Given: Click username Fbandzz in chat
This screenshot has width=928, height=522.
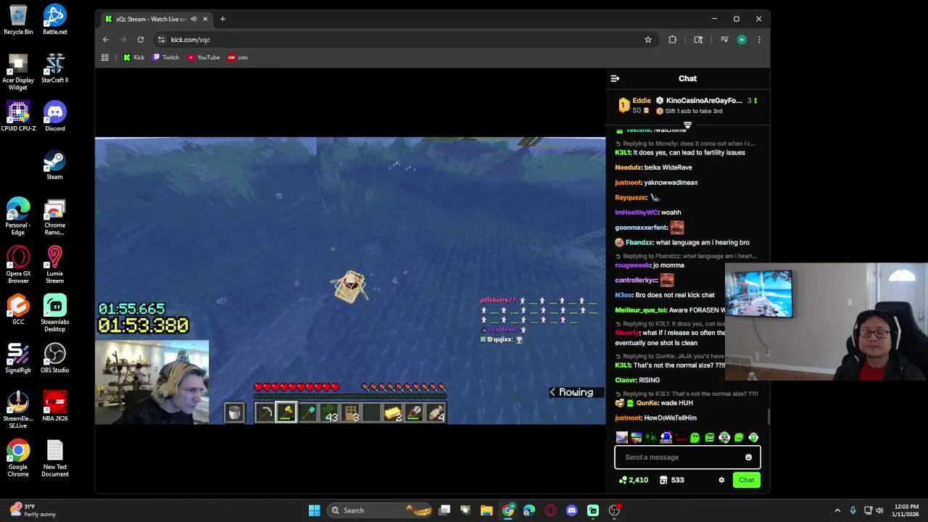Looking at the screenshot, I should pyautogui.click(x=639, y=243).
